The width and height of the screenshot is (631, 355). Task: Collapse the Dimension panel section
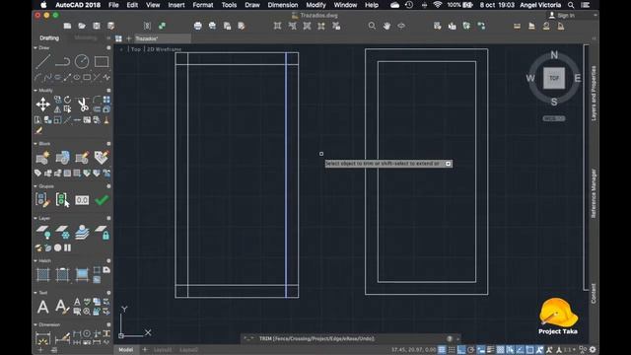35,324
